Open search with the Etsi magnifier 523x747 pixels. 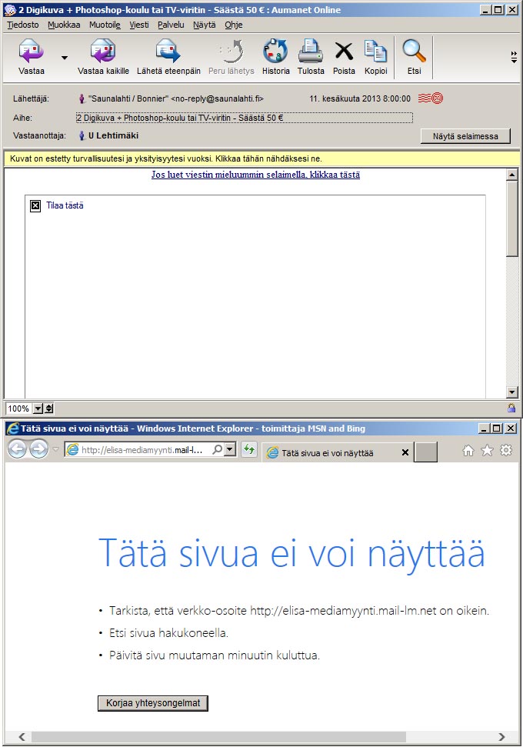tap(414, 51)
